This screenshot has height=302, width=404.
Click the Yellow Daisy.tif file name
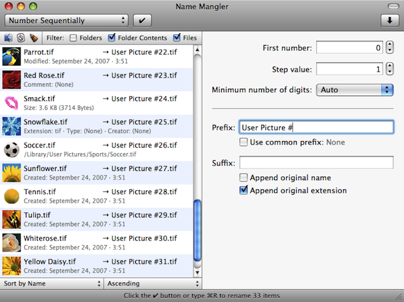coord(50,262)
